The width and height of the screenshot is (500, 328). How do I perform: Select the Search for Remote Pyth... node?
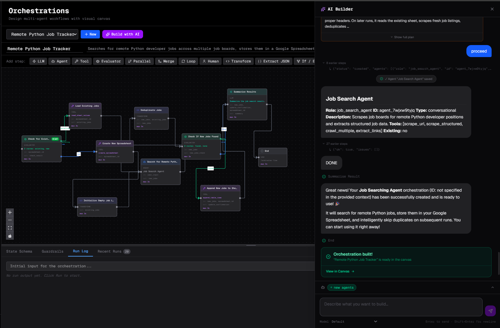160,172
